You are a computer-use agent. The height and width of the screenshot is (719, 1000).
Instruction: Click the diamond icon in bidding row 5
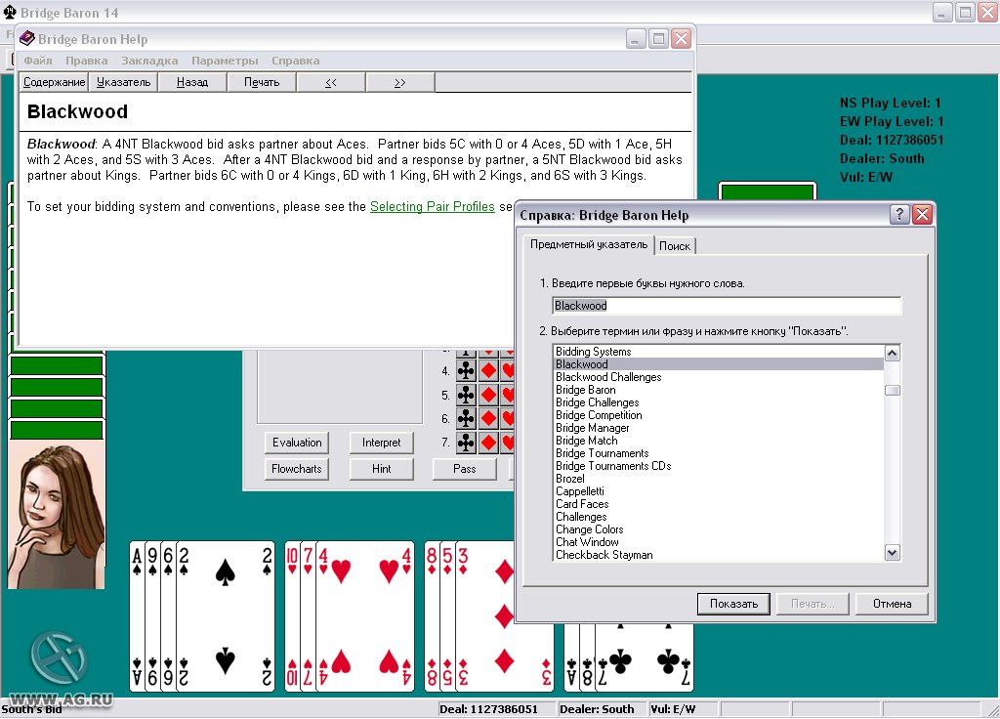click(x=488, y=395)
